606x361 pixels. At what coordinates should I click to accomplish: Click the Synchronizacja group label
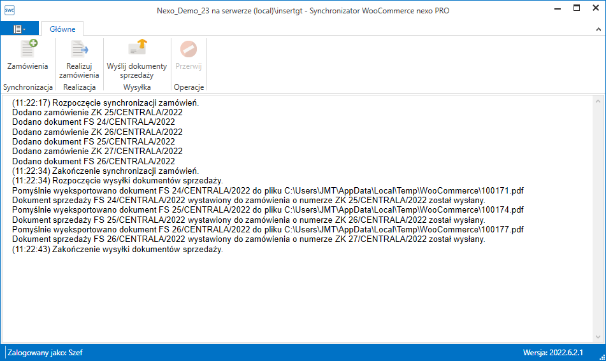coord(28,87)
